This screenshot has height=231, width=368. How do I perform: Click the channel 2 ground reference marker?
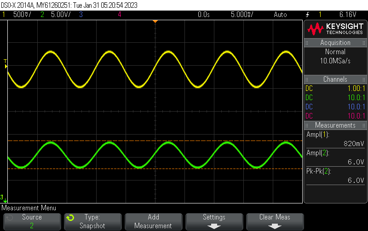coord(5,199)
